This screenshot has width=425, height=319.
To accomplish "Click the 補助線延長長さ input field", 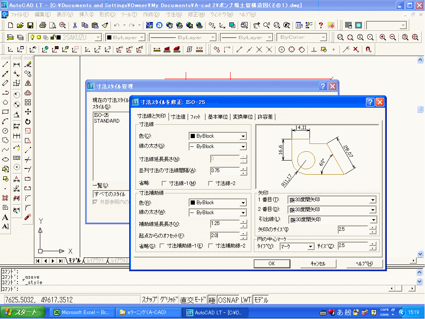I will pos(225,223).
